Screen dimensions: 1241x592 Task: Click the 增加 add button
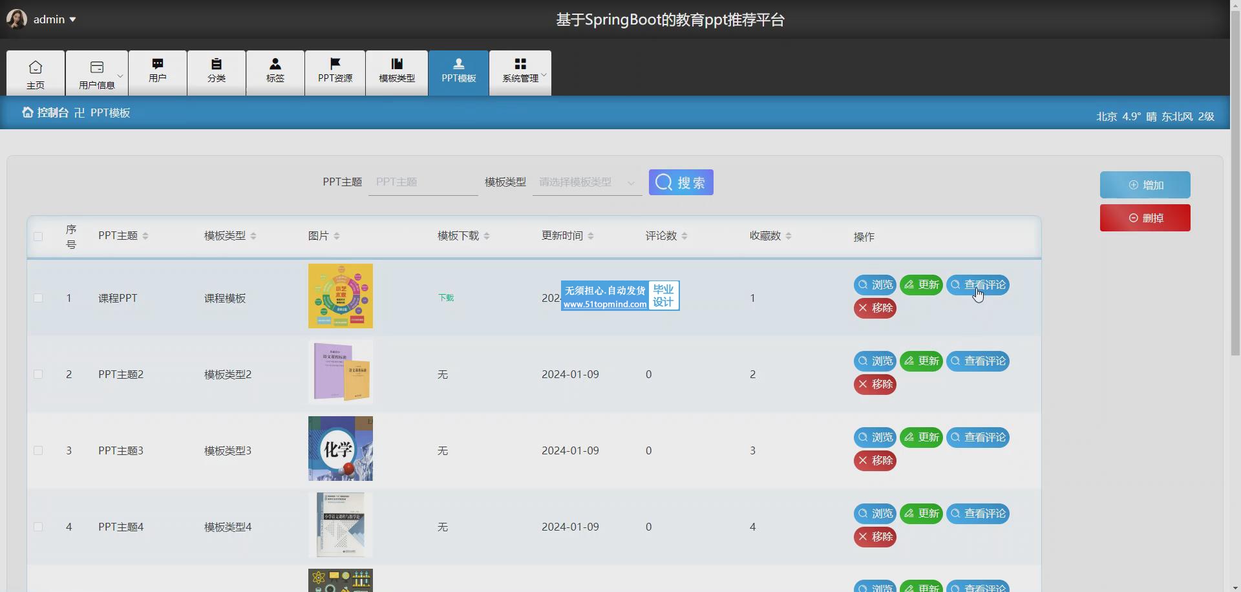[x=1145, y=185]
